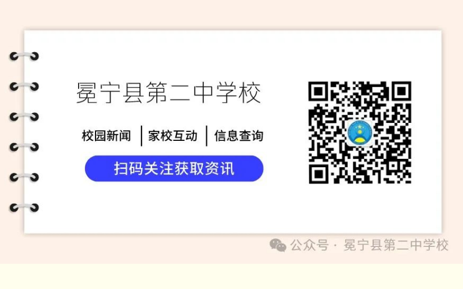Click the 公众号 watermark text
Screen dimensions: 463x289
point(309,245)
